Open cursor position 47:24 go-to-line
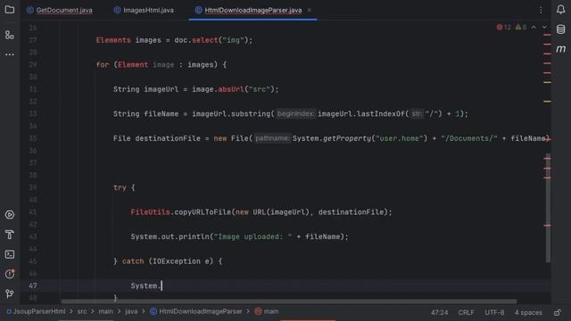The width and height of the screenshot is (571, 321). [x=440, y=312]
